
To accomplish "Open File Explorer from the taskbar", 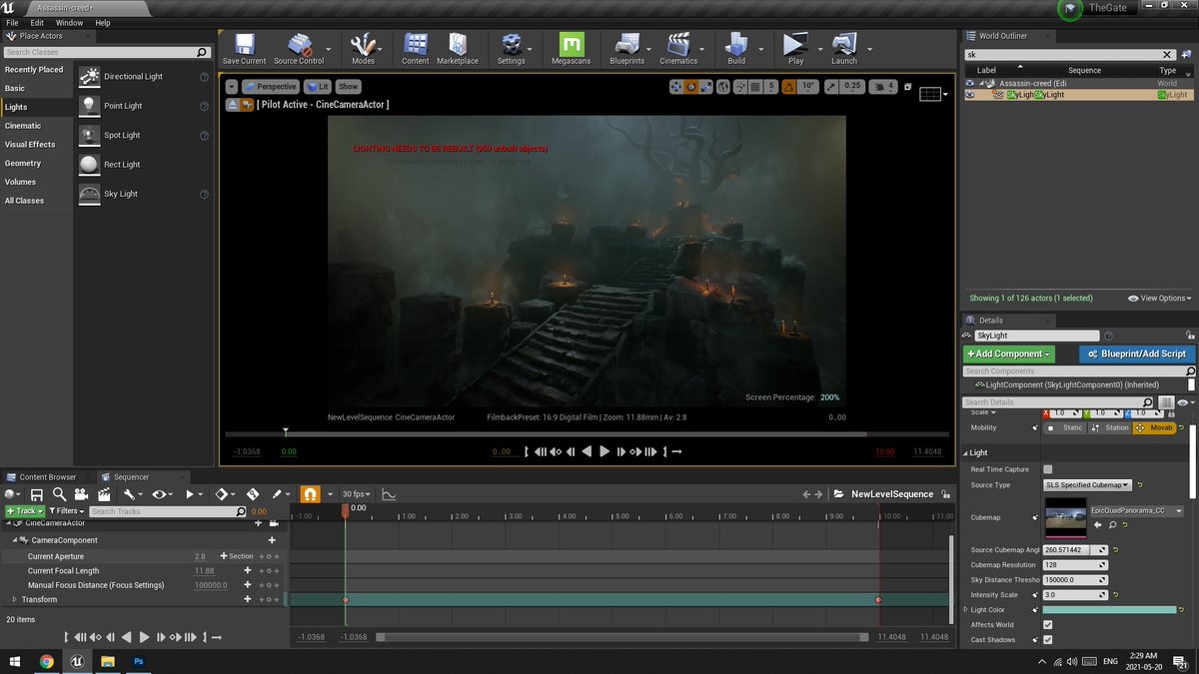I will point(107,661).
